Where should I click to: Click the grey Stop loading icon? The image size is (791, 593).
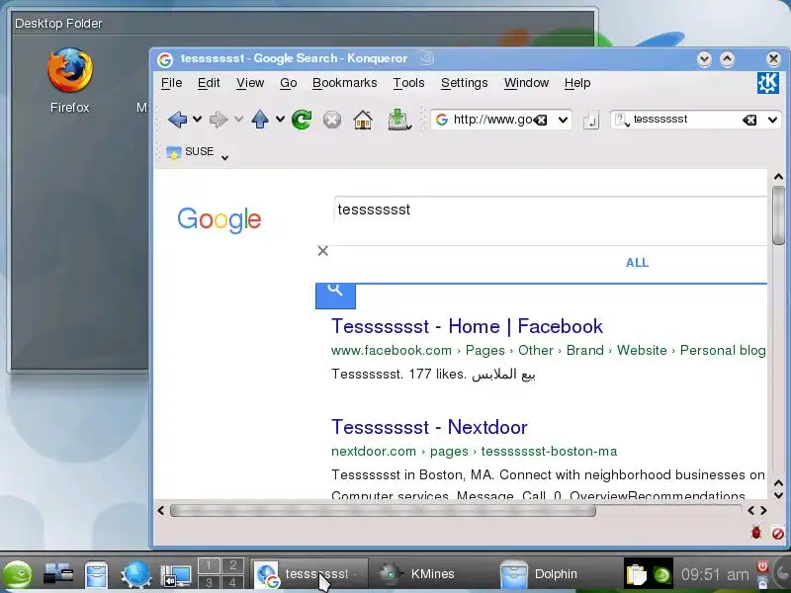(332, 120)
